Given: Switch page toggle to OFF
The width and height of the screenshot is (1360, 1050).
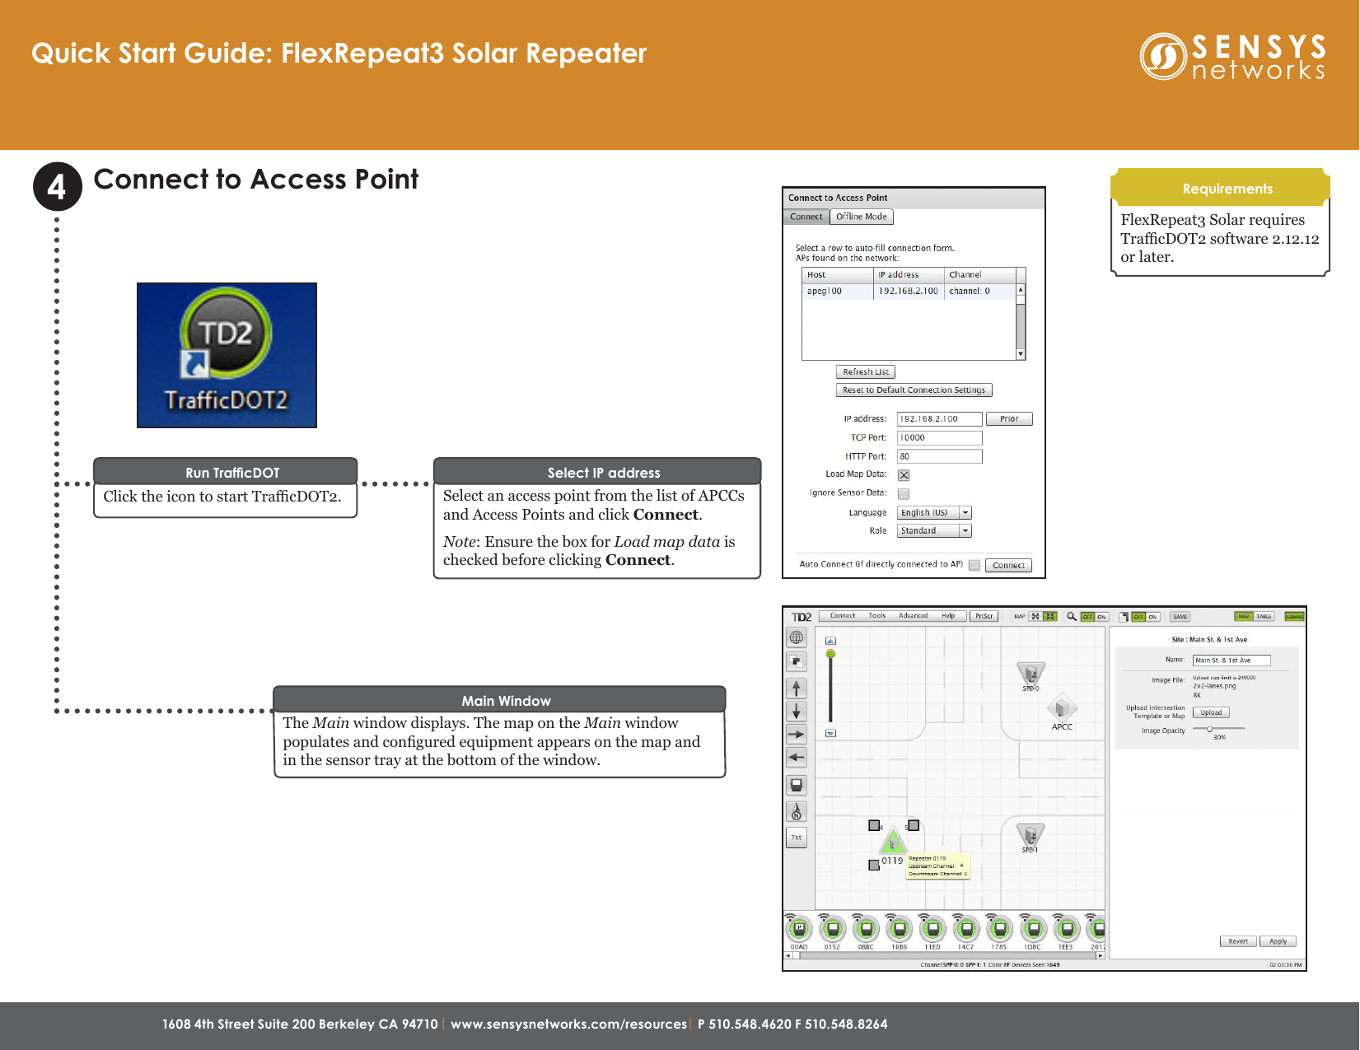Looking at the screenshot, I should click(x=1138, y=617).
